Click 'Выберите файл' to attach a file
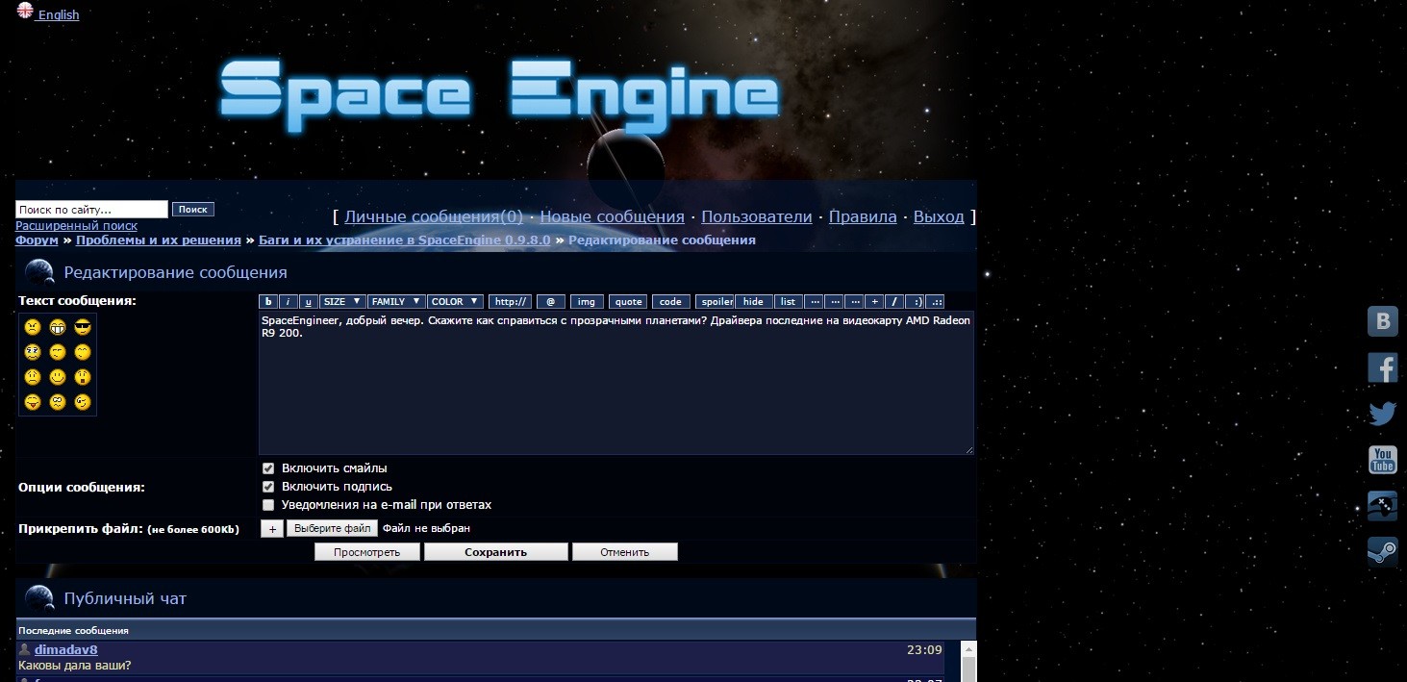Screen dimensions: 1407x682 point(333,528)
